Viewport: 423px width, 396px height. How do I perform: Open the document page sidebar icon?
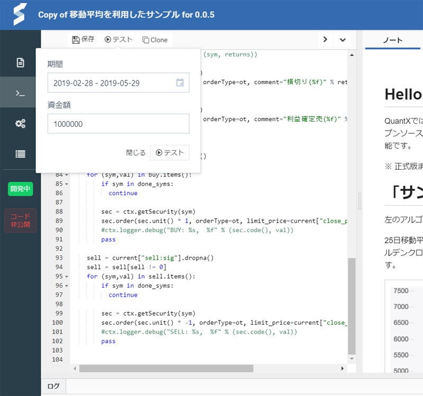coord(20,62)
